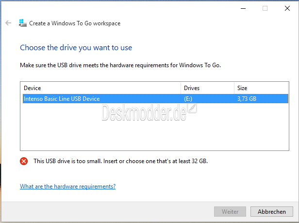
Task: Open What are the hardware requirements link
Action: pyautogui.click(x=67, y=186)
